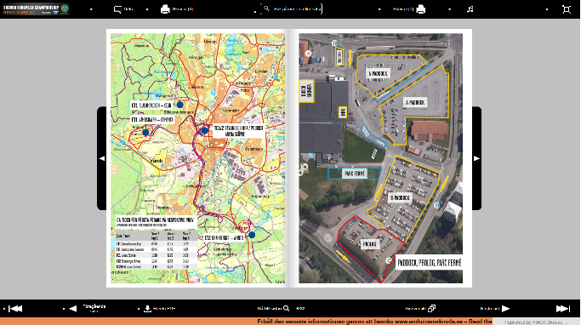The height and width of the screenshot is (325, 581).
Task: Click the top search magnifier icon
Action: click(x=266, y=9)
